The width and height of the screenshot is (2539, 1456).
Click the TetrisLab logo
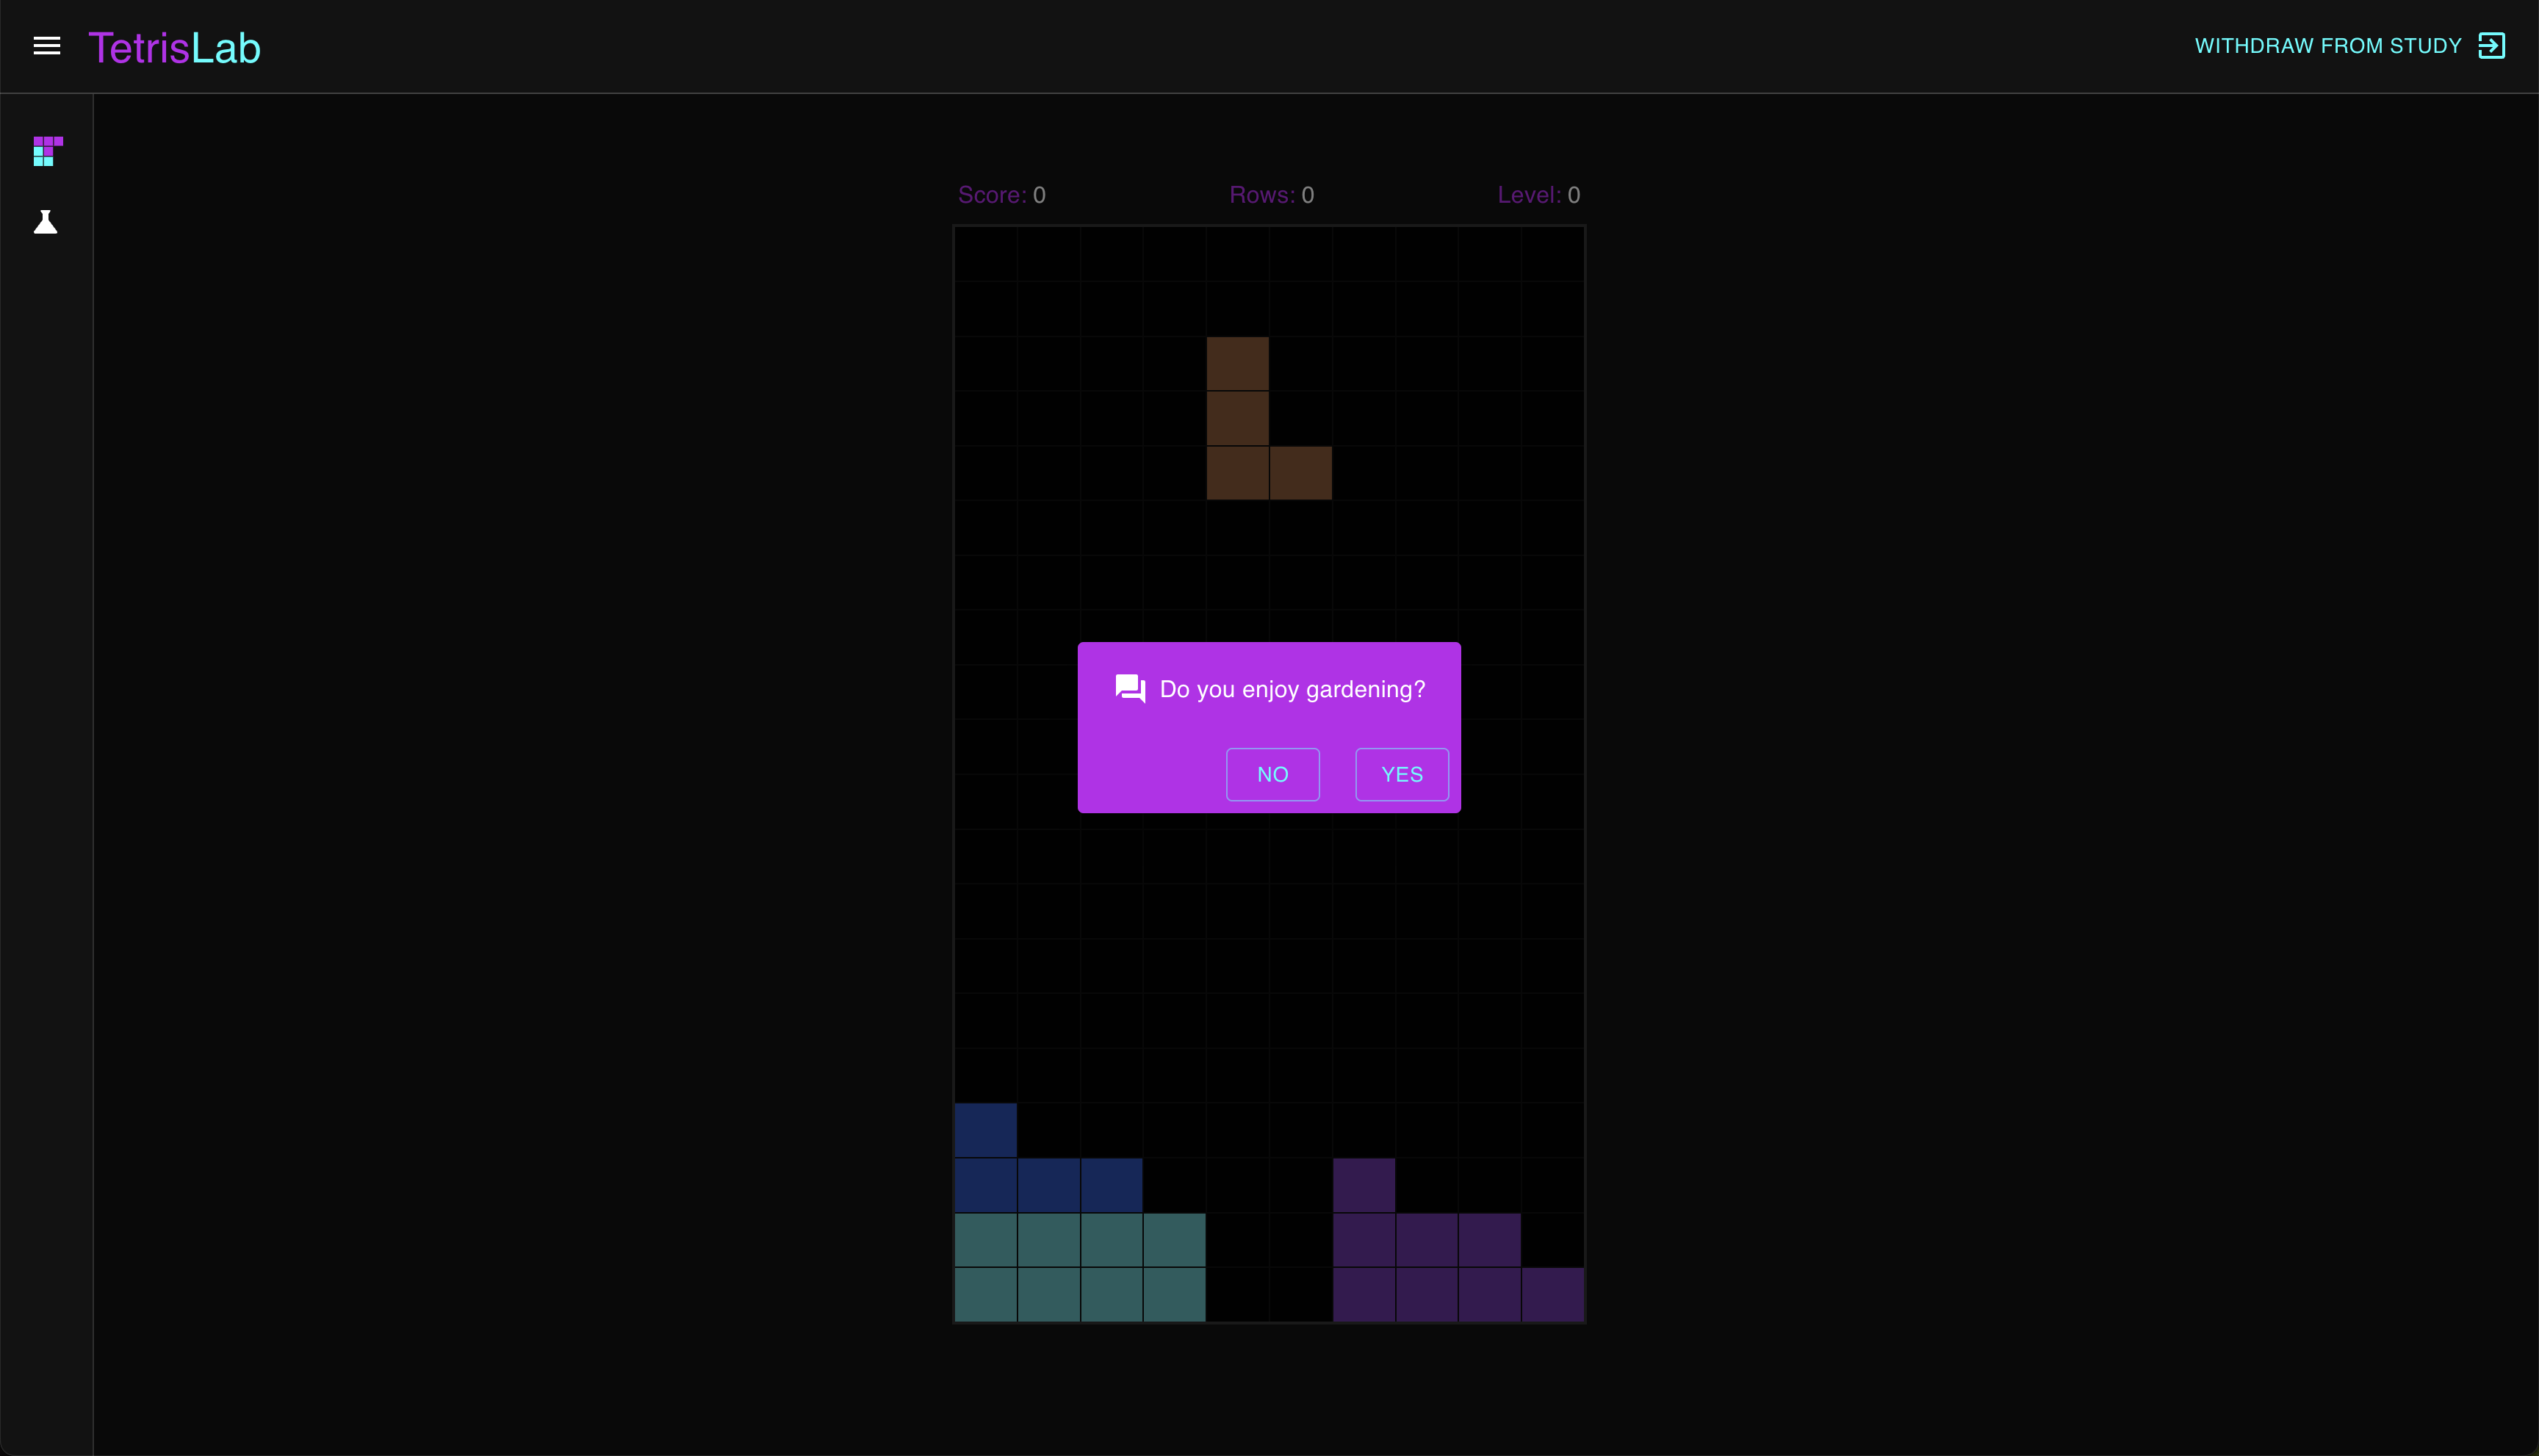click(174, 47)
